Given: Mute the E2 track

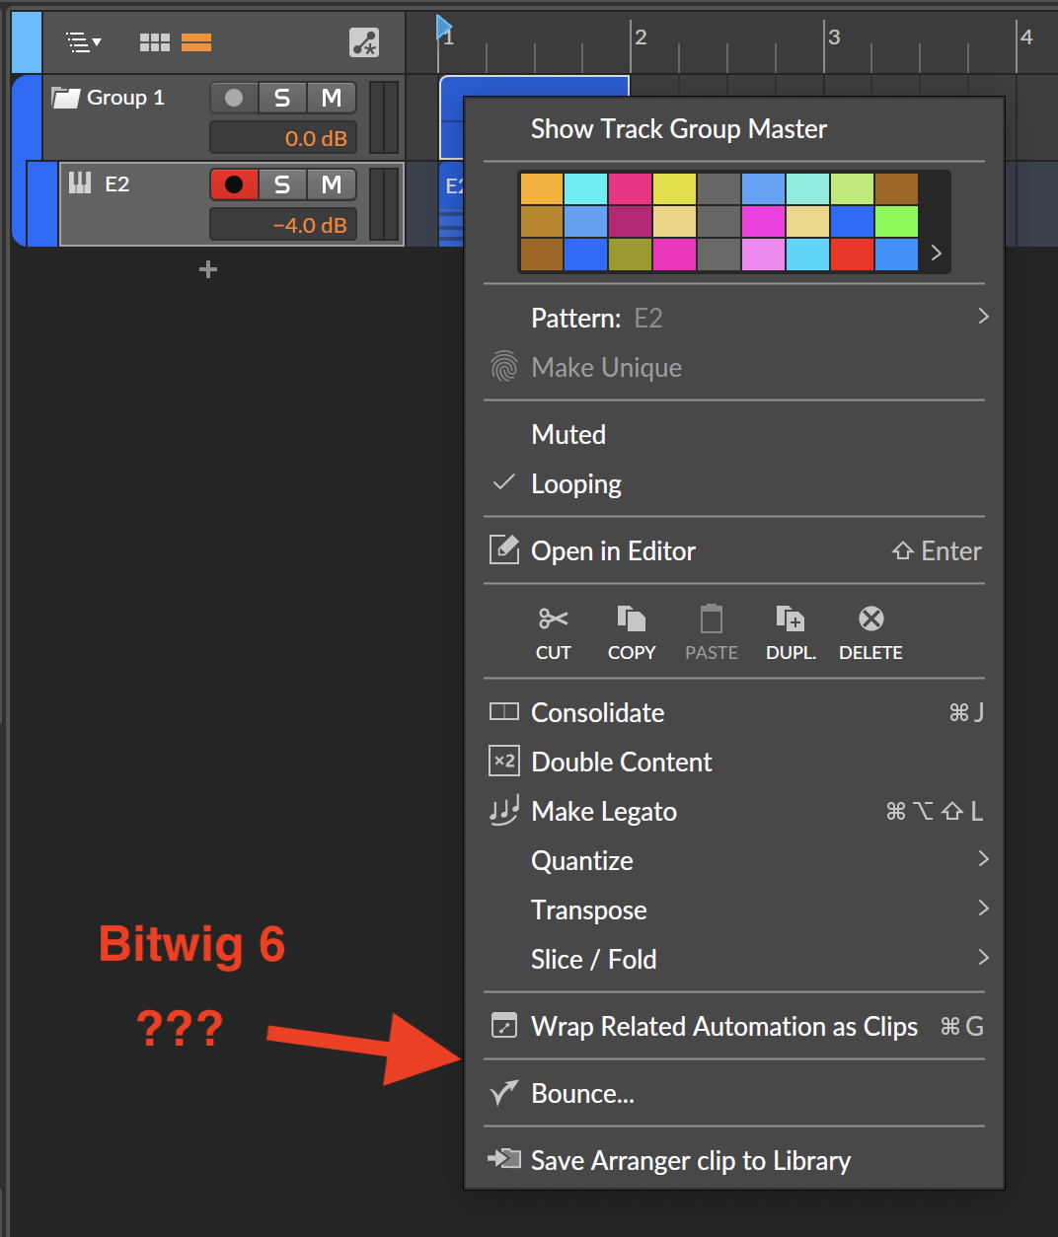Looking at the screenshot, I should [332, 184].
